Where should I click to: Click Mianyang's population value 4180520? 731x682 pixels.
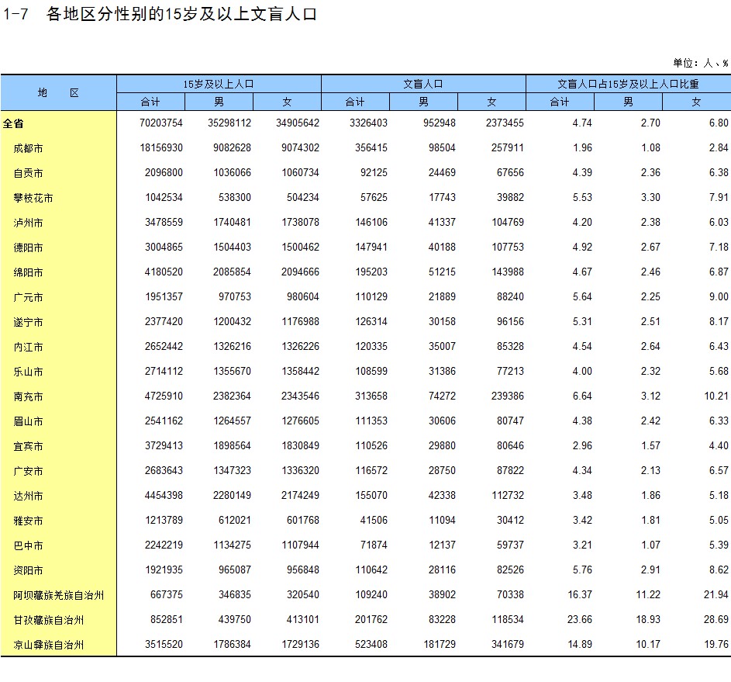click(x=164, y=272)
